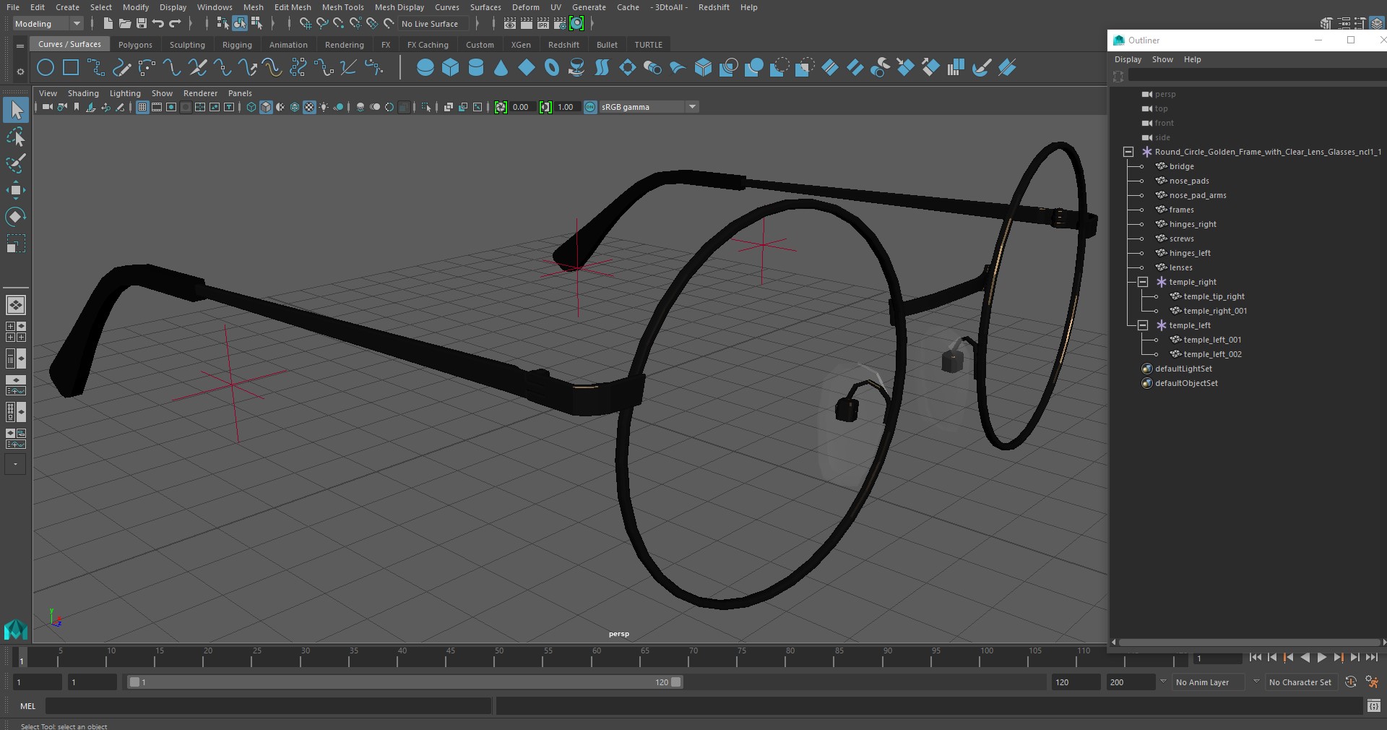
Task: Open the shelf options menu gear
Action: click(20, 71)
